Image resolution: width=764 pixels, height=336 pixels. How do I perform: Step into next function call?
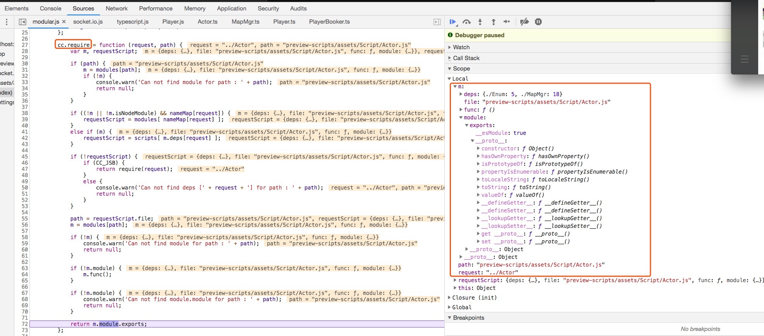point(480,22)
